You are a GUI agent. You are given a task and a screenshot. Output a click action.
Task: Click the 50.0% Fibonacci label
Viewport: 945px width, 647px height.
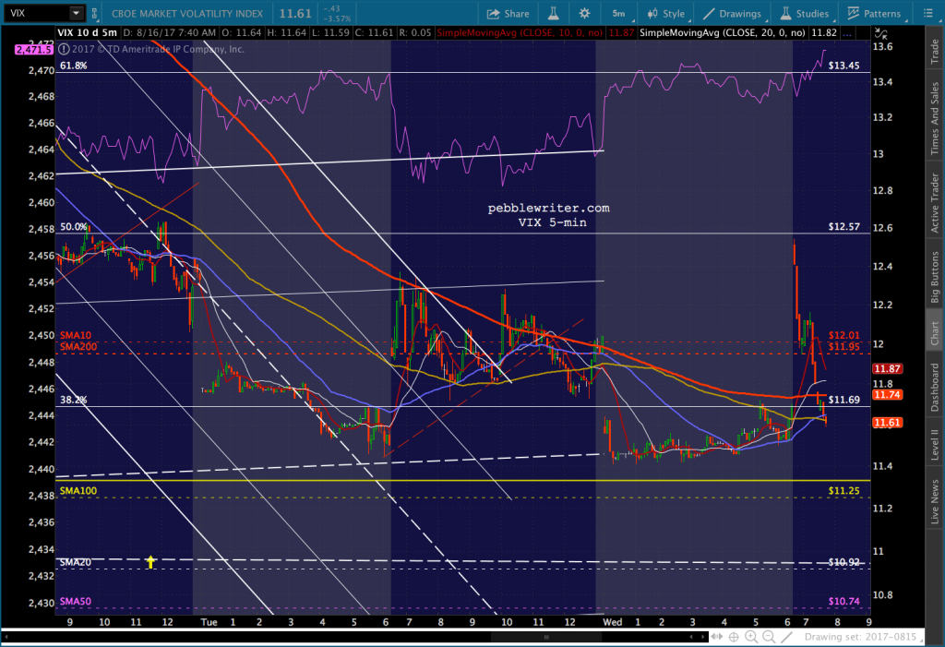(x=74, y=227)
